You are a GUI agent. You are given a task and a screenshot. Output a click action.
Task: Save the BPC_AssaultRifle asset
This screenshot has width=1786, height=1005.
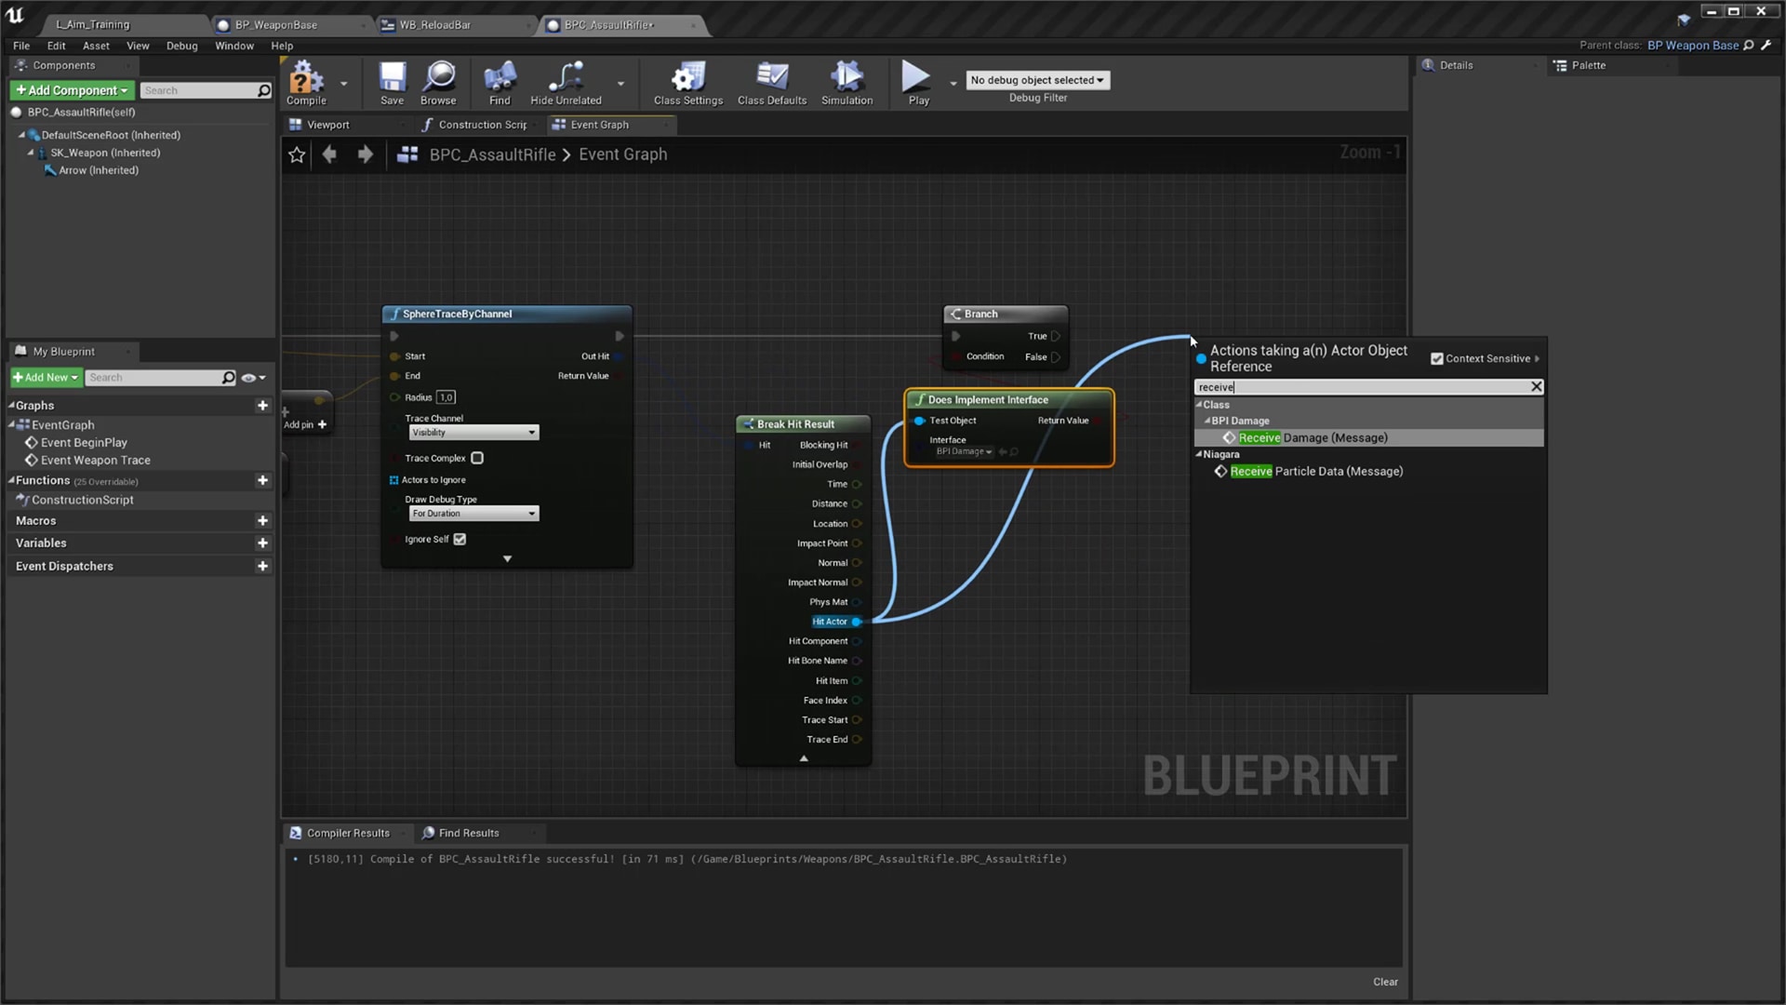[x=392, y=82]
